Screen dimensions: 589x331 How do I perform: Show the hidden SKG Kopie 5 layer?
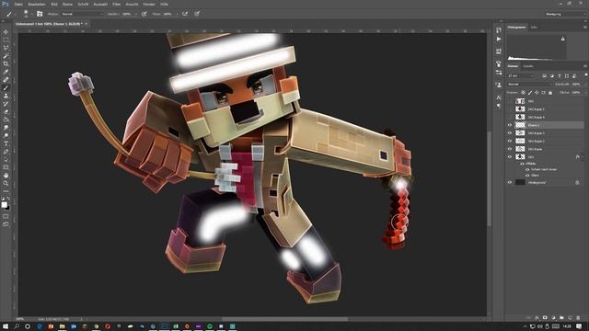pyautogui.click(x=510, y=109)
